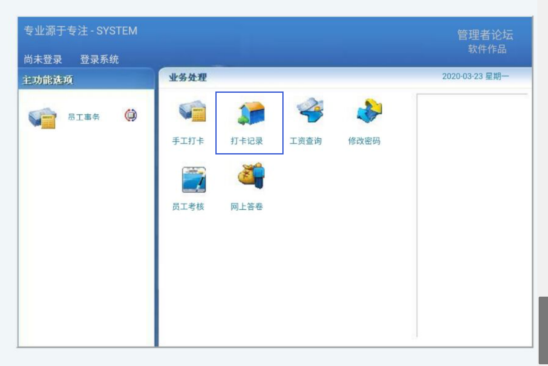Click the gray scrollbar at right edge
This screenshot has width=548, height=366.
(543, 330)
